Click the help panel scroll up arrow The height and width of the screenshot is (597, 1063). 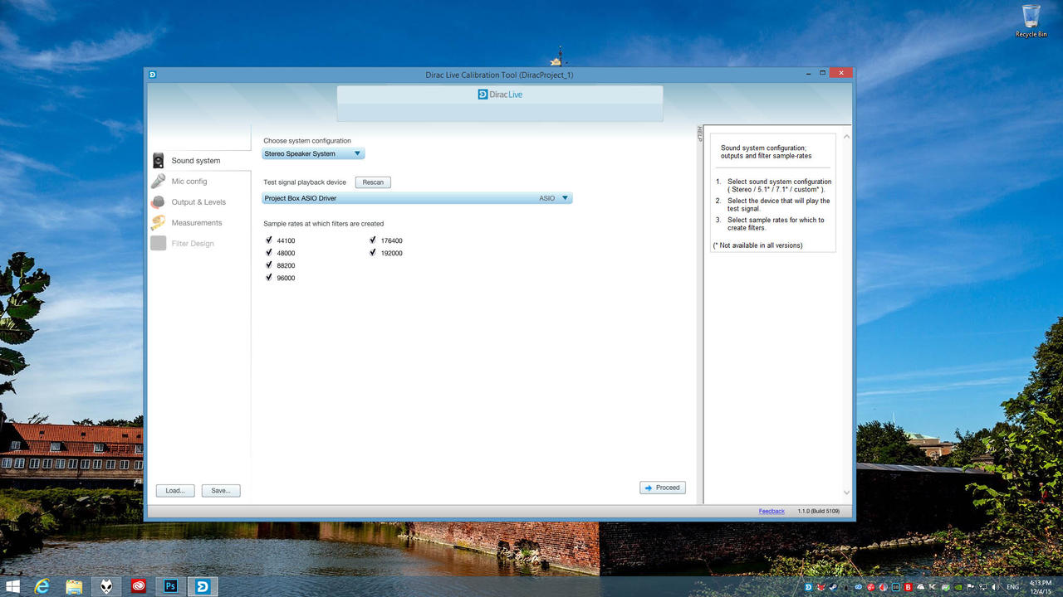tap(847, 137)
